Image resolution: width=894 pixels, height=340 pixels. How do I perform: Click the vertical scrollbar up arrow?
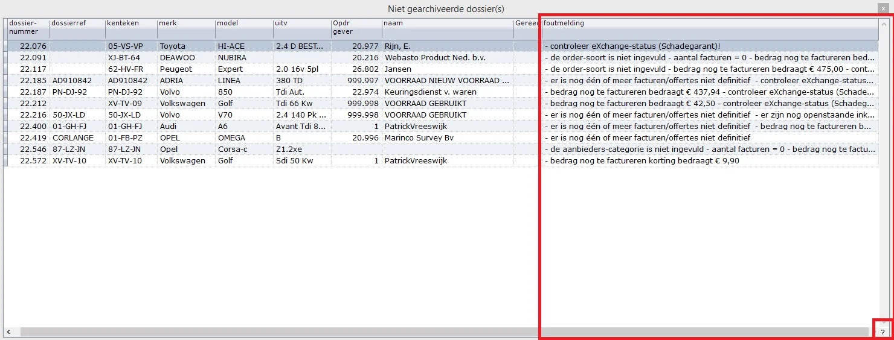(884, 24)
